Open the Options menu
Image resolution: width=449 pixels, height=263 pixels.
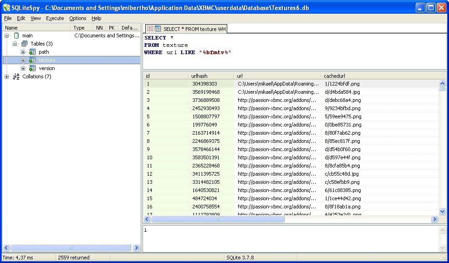pos(77,18)
